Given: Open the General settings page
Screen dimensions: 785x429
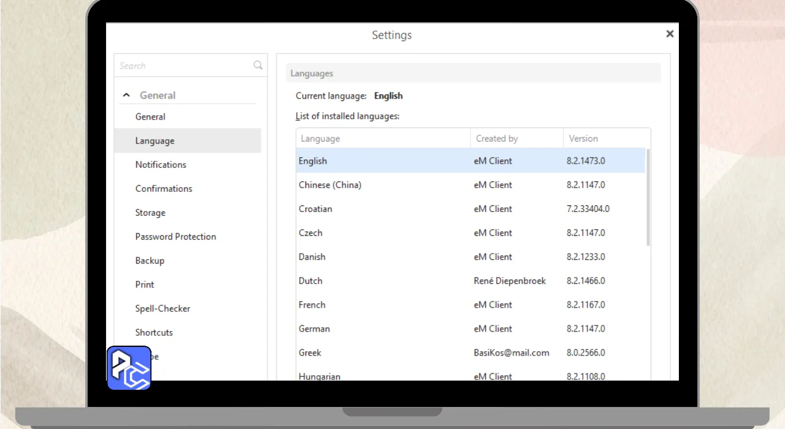Looking at the screenshot, I should click(150, 117).
